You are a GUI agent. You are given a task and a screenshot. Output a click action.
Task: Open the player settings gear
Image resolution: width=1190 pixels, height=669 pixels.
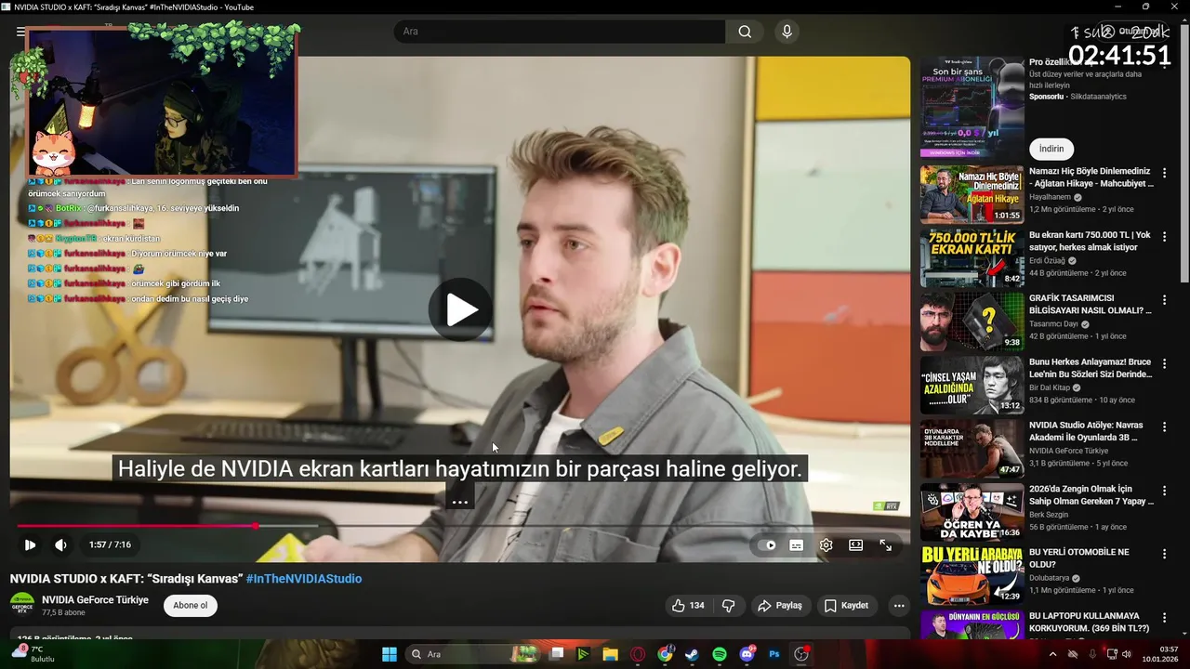826,545
